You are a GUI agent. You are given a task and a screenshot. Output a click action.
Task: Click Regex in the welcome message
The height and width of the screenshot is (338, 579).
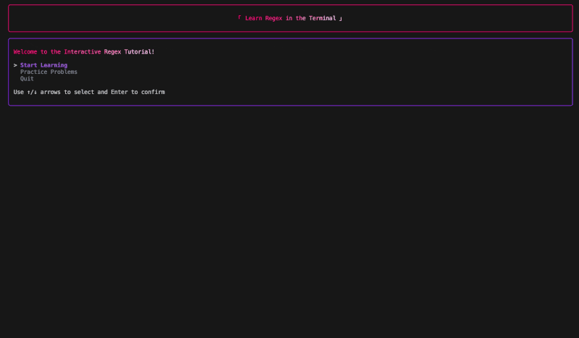(x=112, y=52)
